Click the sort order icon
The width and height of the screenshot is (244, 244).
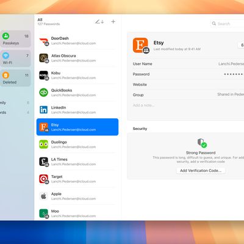pos(99,21)
